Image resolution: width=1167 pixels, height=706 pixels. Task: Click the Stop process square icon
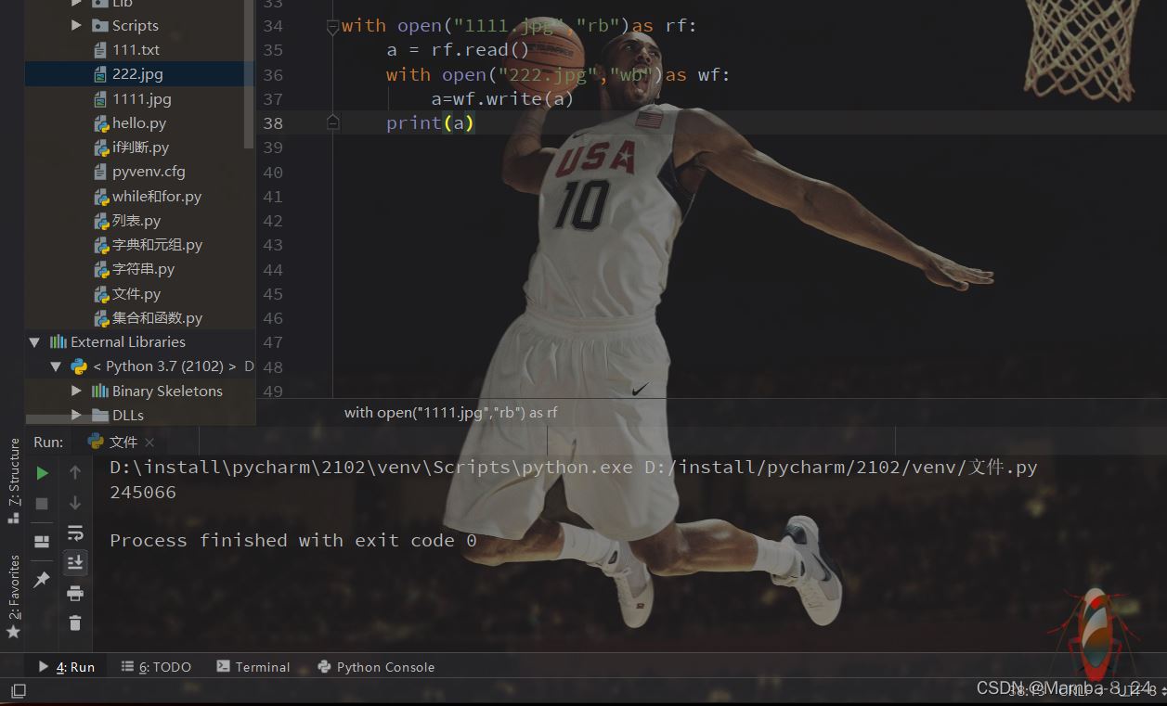[42, 503]
